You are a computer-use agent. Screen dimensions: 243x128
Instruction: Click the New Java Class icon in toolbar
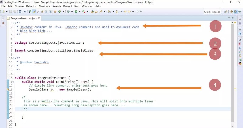60,12
